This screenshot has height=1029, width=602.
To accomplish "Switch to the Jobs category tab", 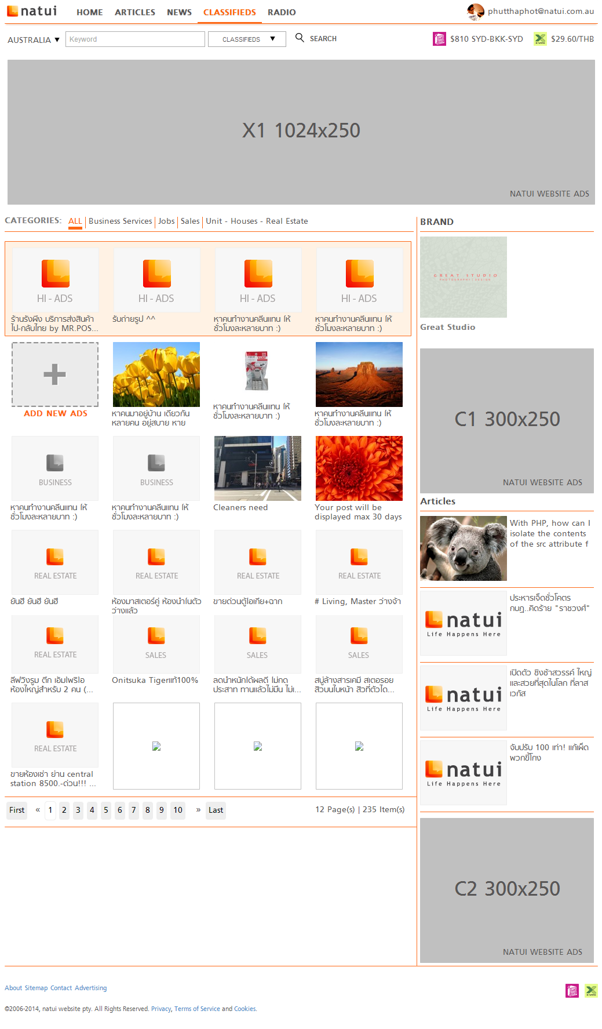I will click(166, 221).
